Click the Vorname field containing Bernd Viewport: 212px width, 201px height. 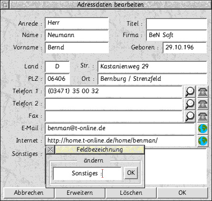coord(77,48)
